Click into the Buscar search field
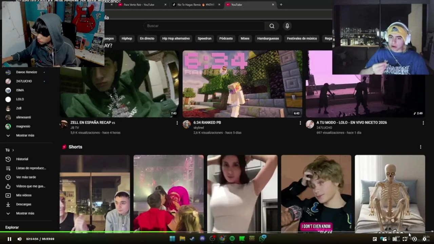 pyautogui.click(x=204, y=26)
